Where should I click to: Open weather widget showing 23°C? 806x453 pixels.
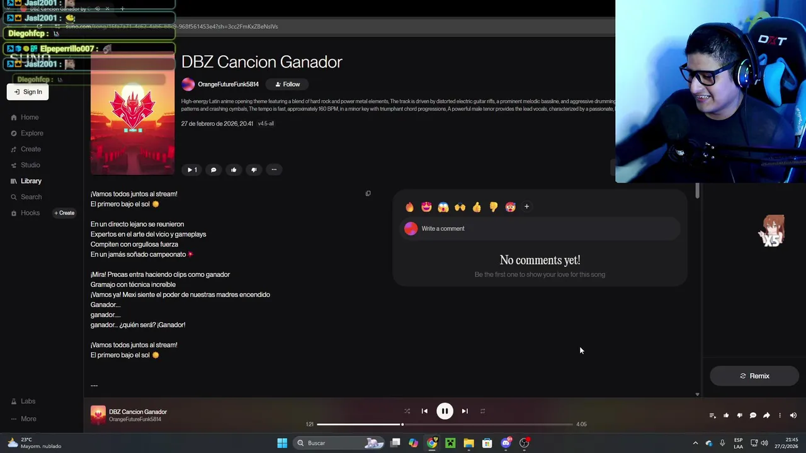point(35,443)
